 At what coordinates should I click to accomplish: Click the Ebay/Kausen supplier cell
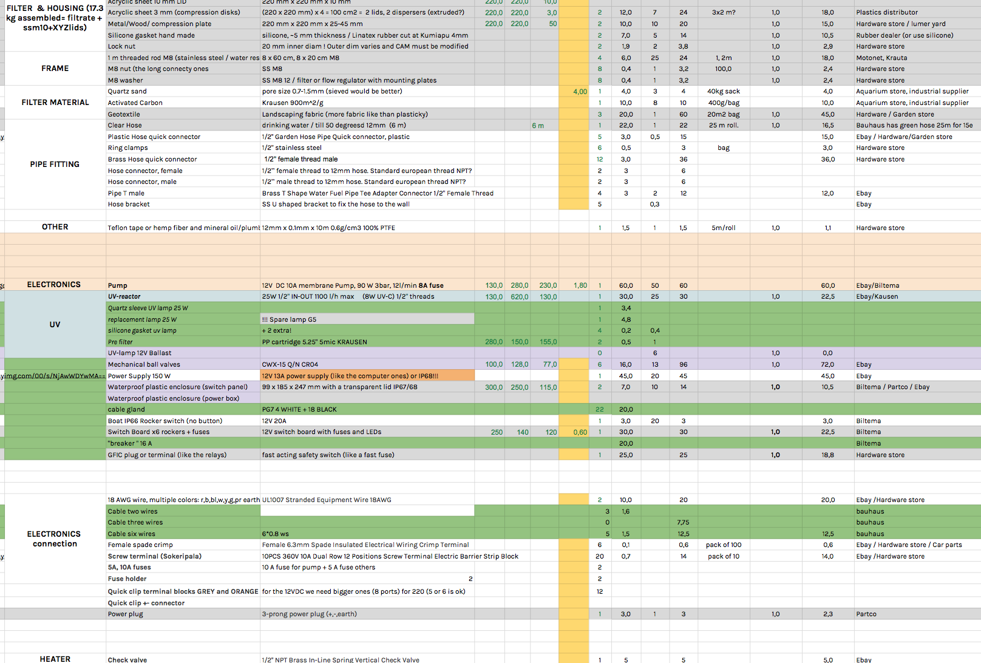[917, 297]
